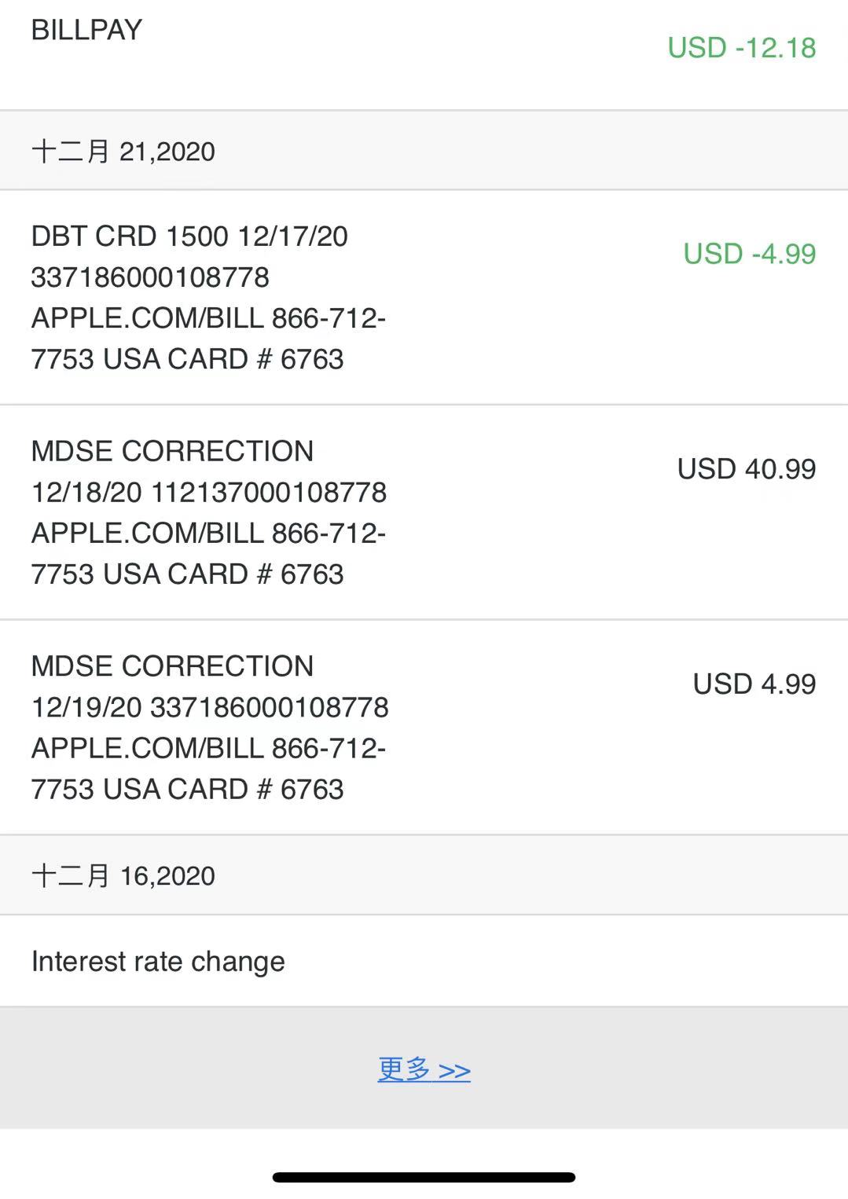Tap CARD # 6763 in the 12/18/20 correction
Screen dimensions: 848x1199
click(x=255, y=574)
